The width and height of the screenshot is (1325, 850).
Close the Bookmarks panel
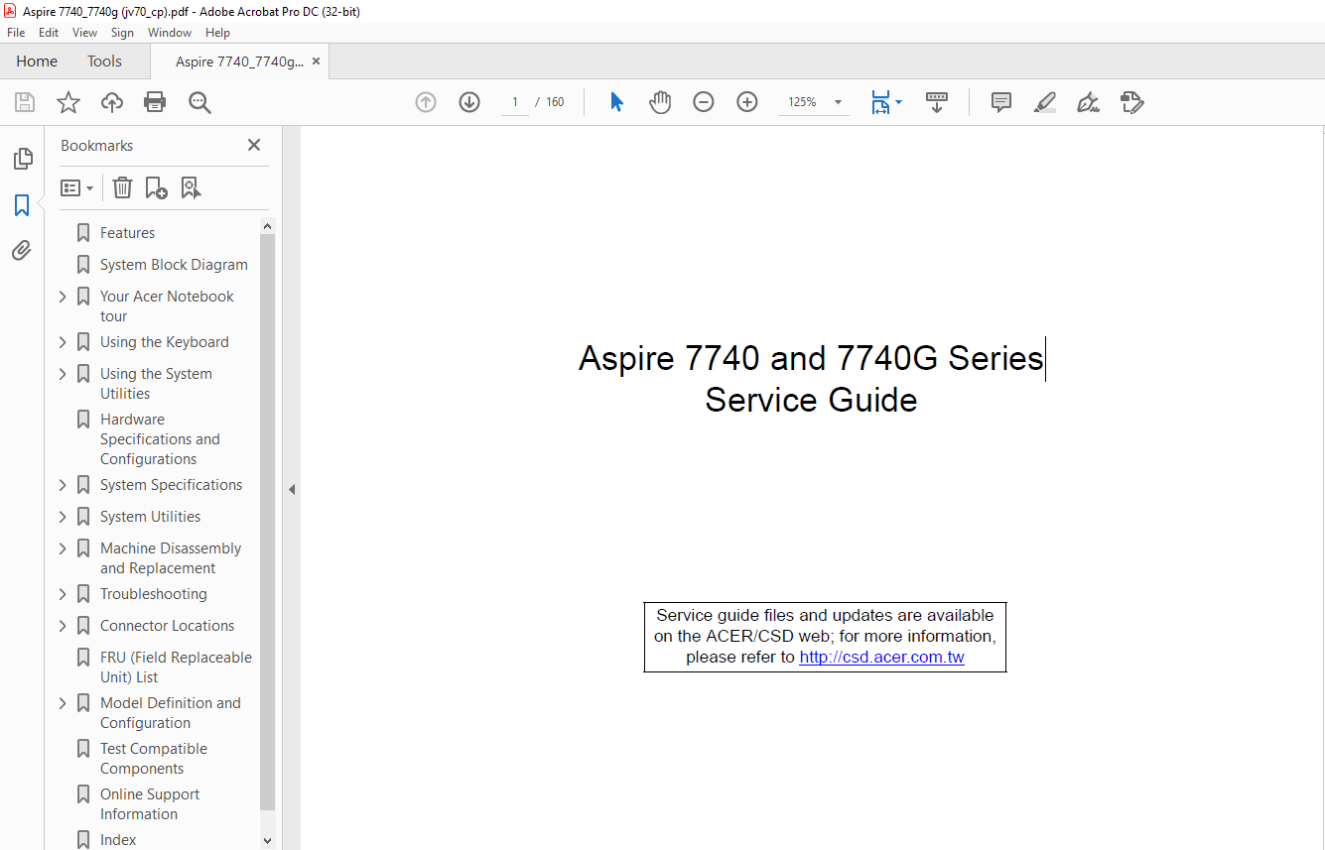254,145
